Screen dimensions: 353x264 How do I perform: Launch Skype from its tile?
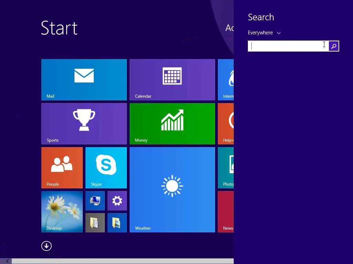coord(106,168)
